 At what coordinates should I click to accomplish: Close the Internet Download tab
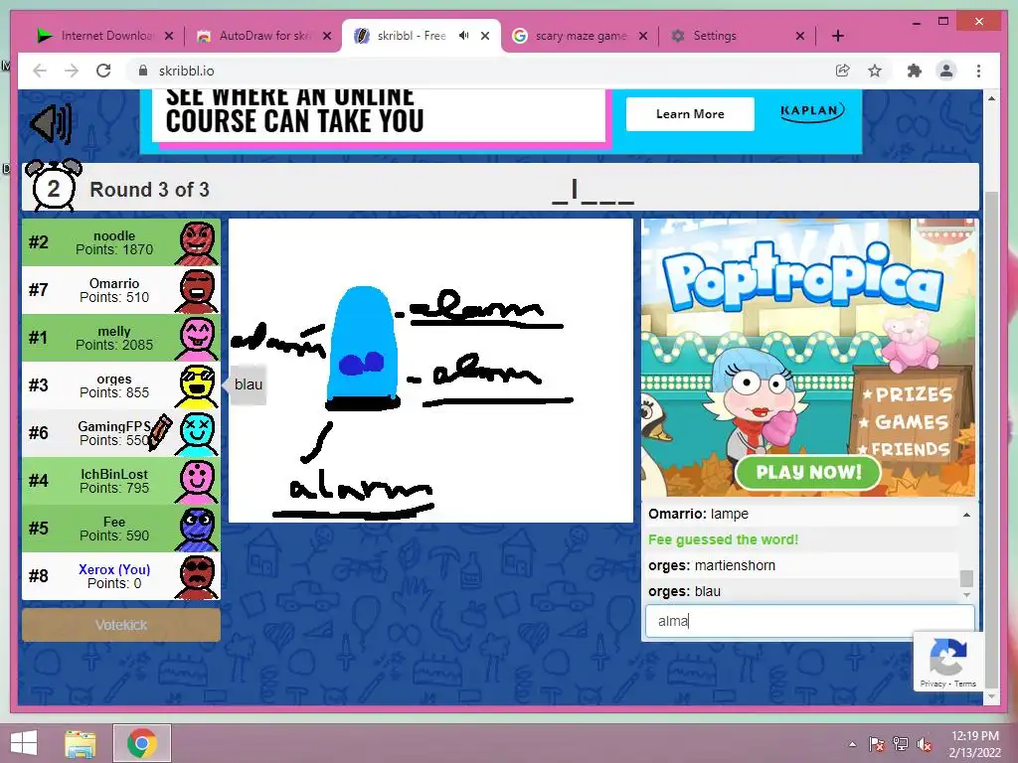169,36
